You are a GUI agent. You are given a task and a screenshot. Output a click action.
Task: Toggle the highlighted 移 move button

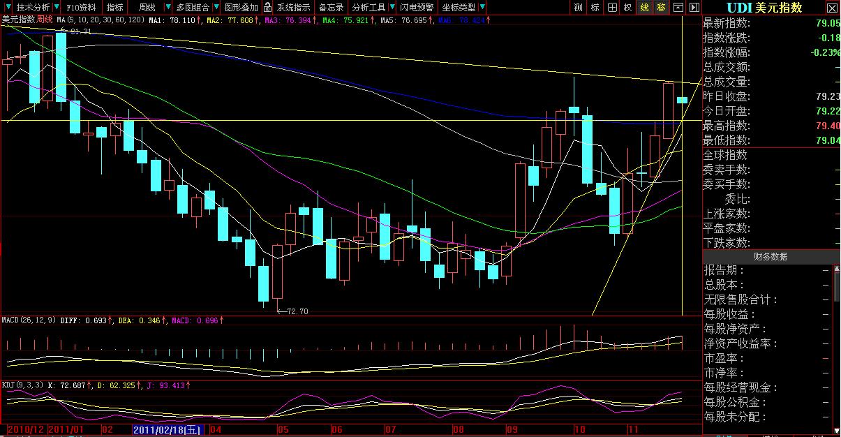661,8
